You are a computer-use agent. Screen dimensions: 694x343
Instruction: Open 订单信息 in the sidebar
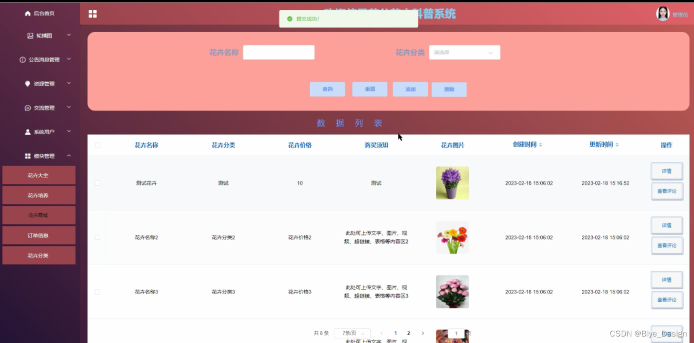point(39,235)
